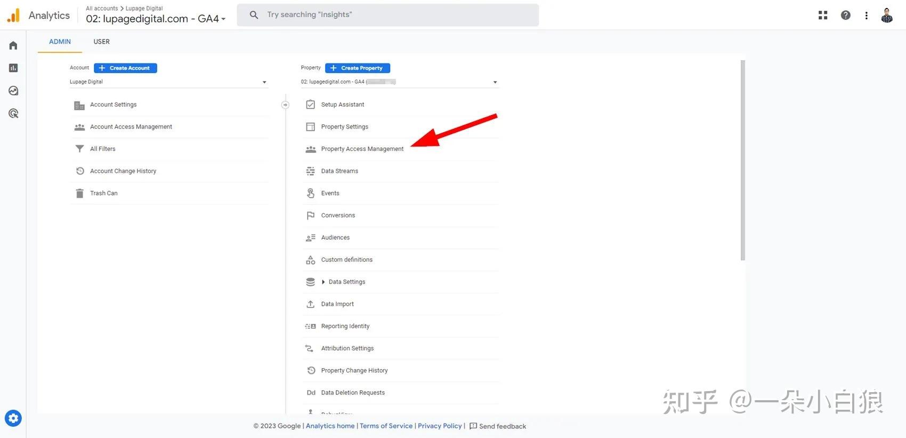The width and height of the screenshot is (906, 438).
Task: Open the more options vertical dots menu
Action: (867, 15)
